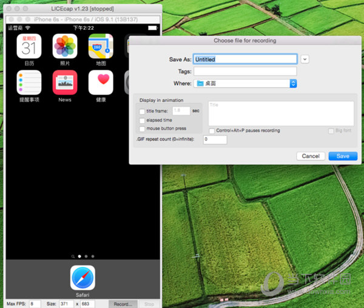Toggle the Big font checkbox
Image resolution: width=364 pixels, height=308 pixels.
(331, 131)
